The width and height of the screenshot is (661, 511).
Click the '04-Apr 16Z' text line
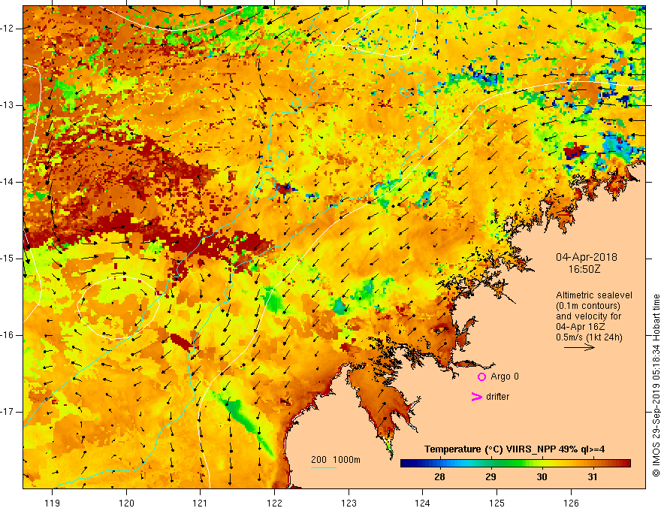click(x=581, y=327)
